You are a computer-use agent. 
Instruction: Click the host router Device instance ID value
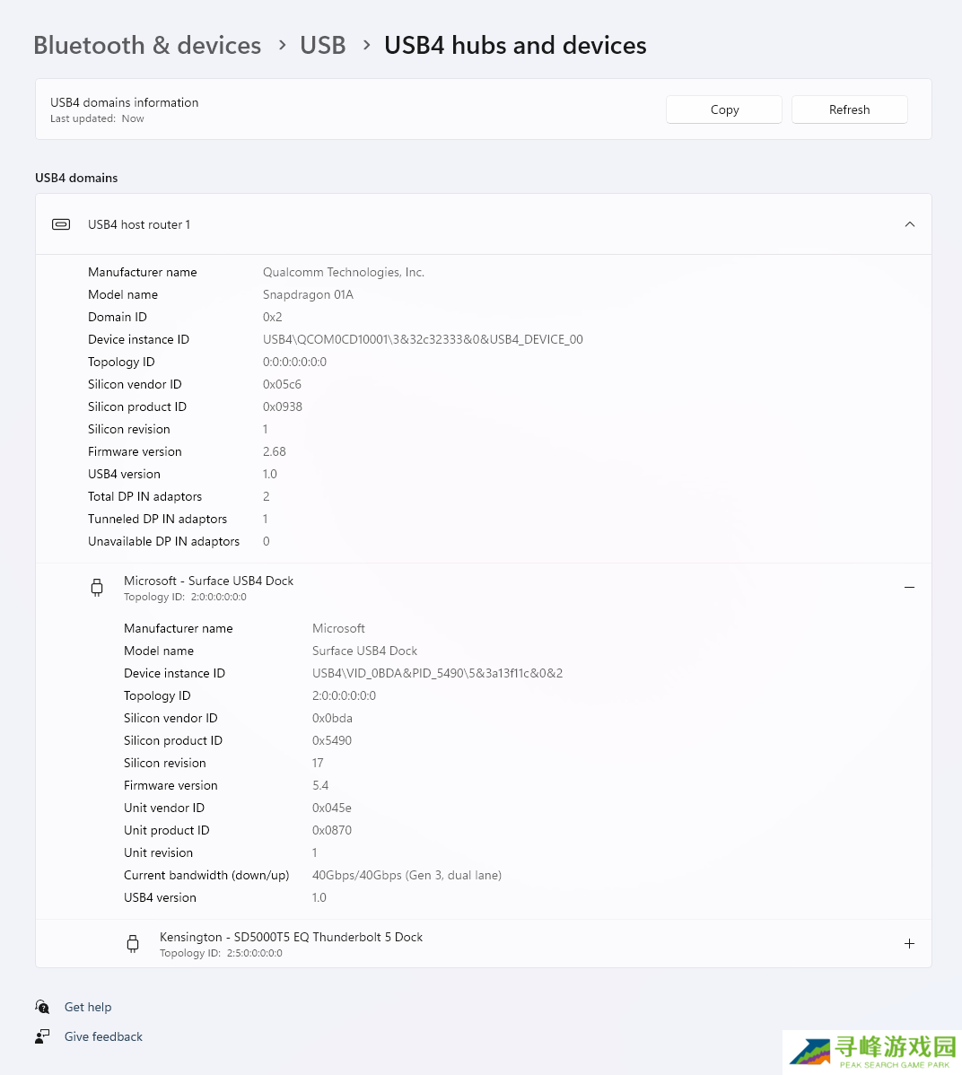click(x=423, y=339)
